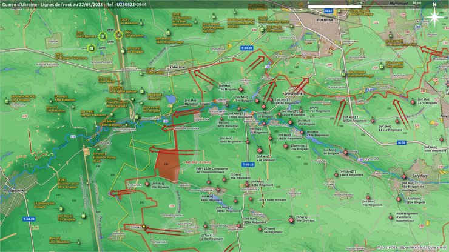
Task: Click the T-04-06 road sign
Action: coord(247,48)
